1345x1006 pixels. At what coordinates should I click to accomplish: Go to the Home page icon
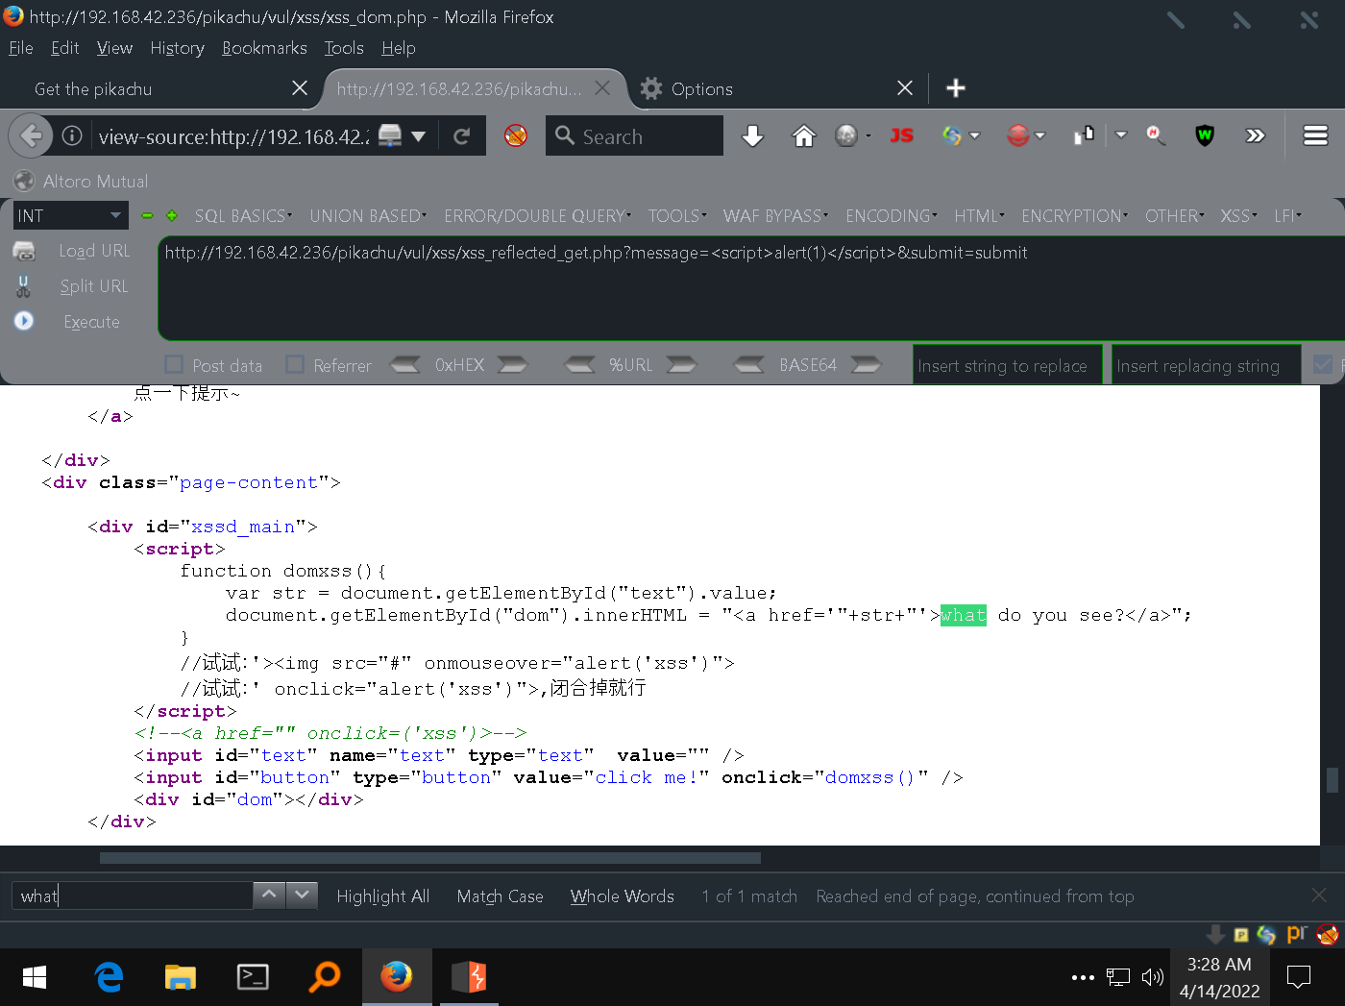click(x=803, y=135)
